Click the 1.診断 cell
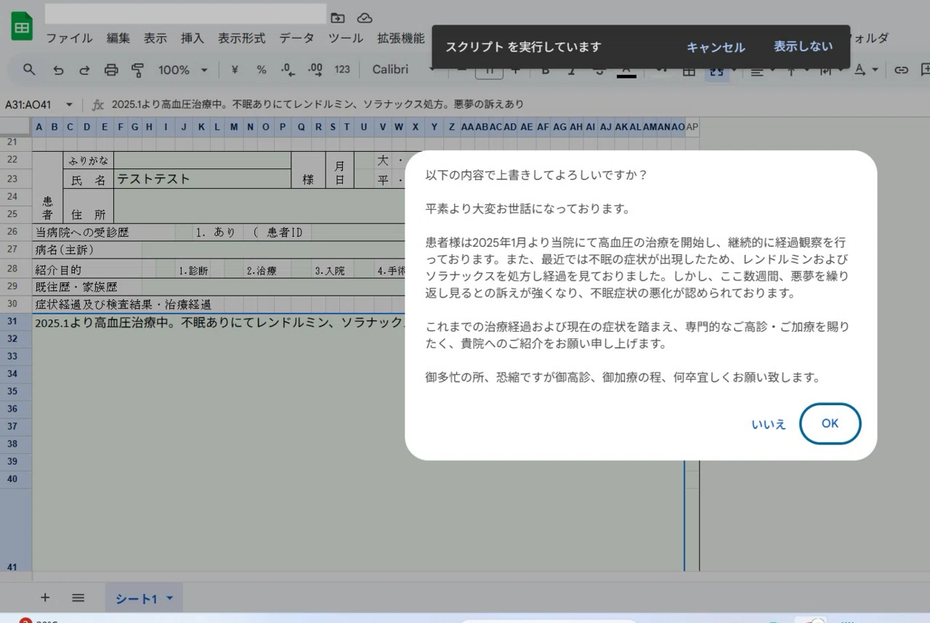The image size is (930, 623). pyautogui.click(x=194, y=270)
